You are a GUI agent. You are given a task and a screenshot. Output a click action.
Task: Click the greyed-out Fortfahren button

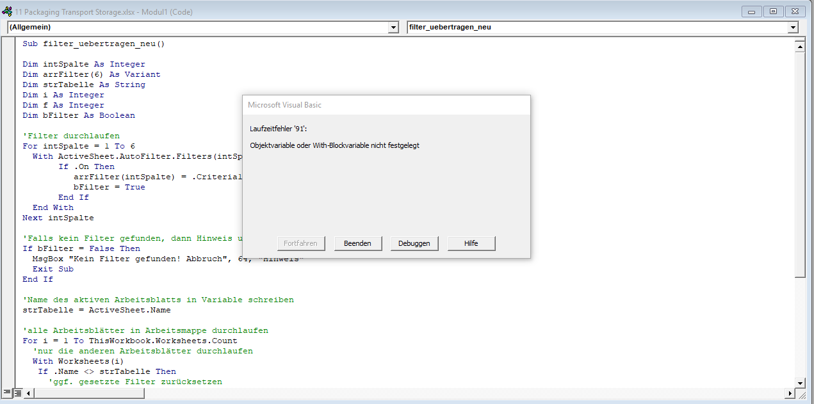tap(301, 243)
